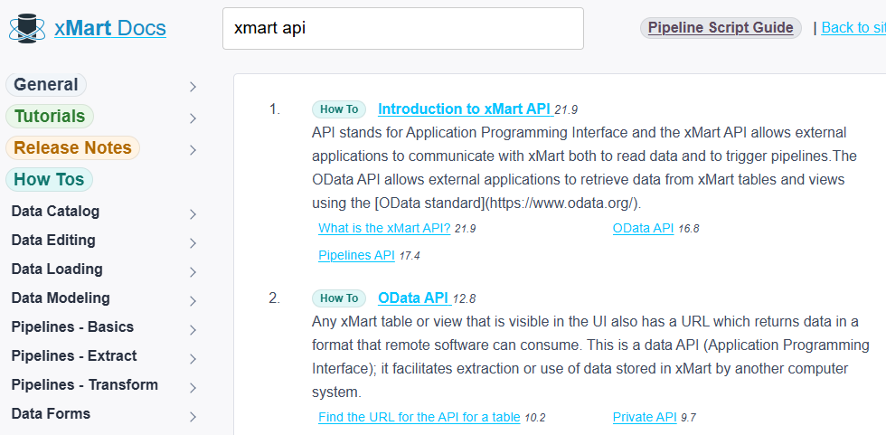Open Data Modeling in the sidebar
The height and width of the screenshot is (435, 886).
coord(61,298)
